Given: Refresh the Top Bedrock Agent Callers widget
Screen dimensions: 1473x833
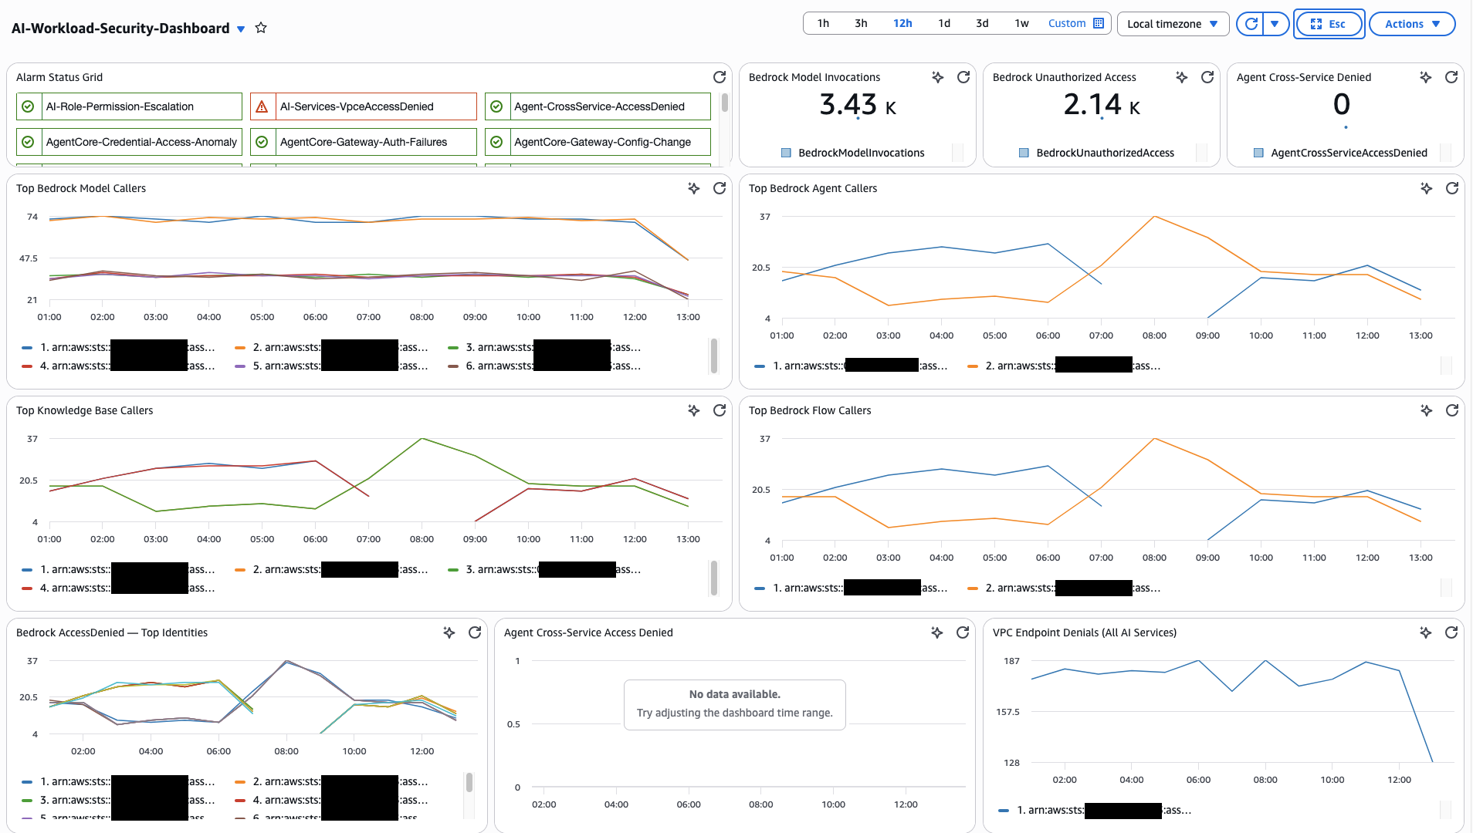Looking at the screenshot, I should point(1452,188).
